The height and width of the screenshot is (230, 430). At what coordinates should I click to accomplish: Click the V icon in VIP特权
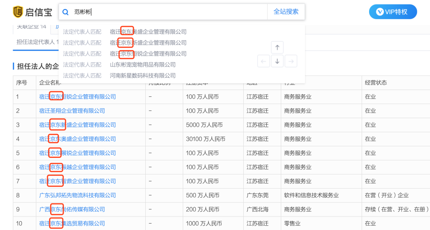pos(380,12)
